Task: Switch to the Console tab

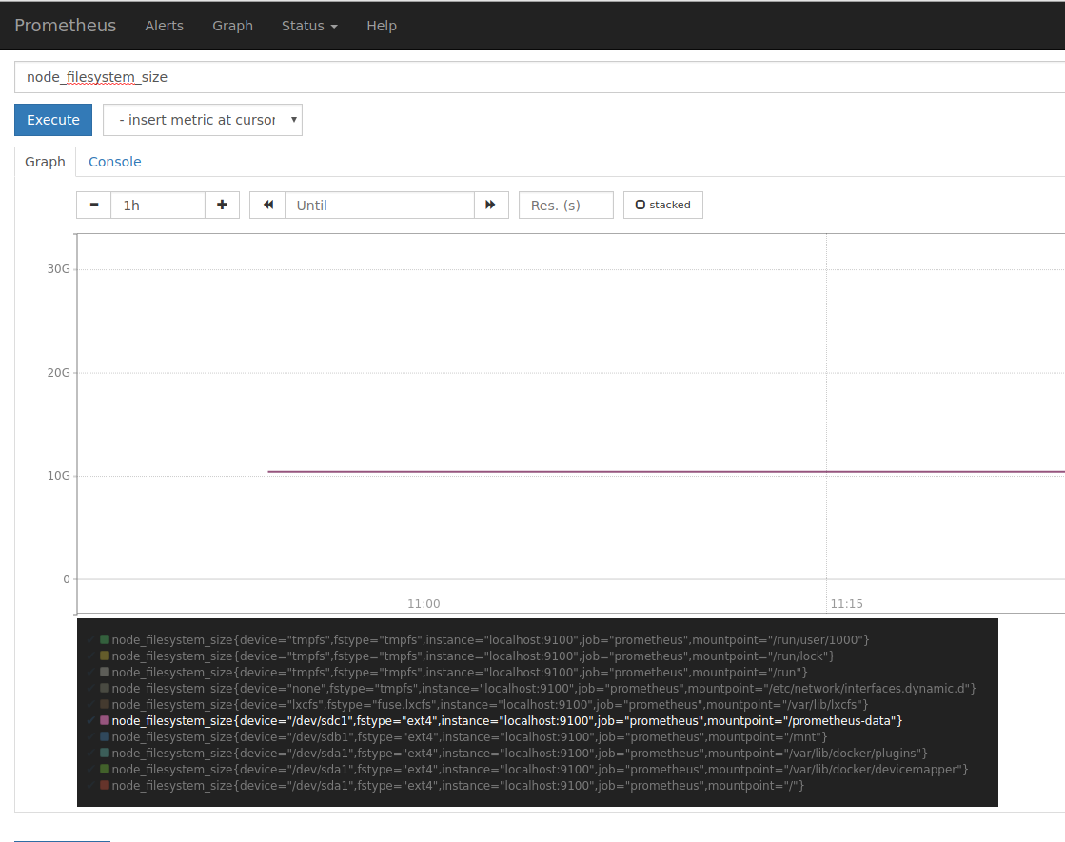Action: pos(115,162)
